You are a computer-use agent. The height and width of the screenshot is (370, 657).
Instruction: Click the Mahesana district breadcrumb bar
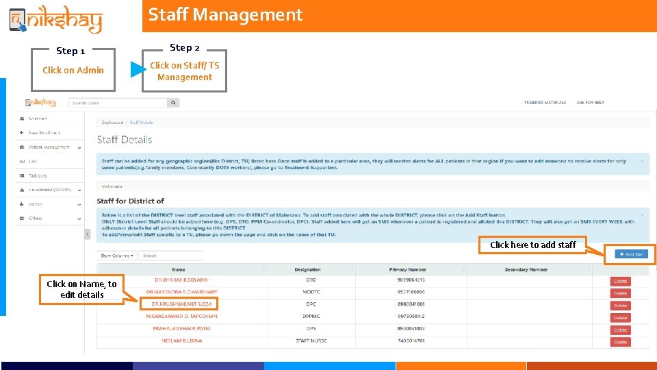[x=373, y=186]
